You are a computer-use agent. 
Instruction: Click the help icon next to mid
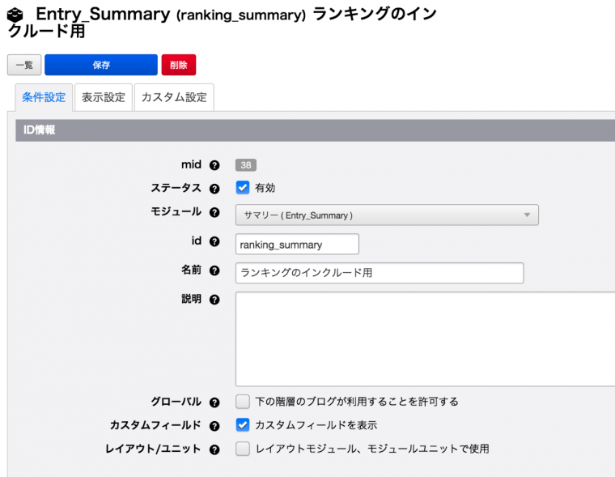pyautogui.click(x=214, y=165)
